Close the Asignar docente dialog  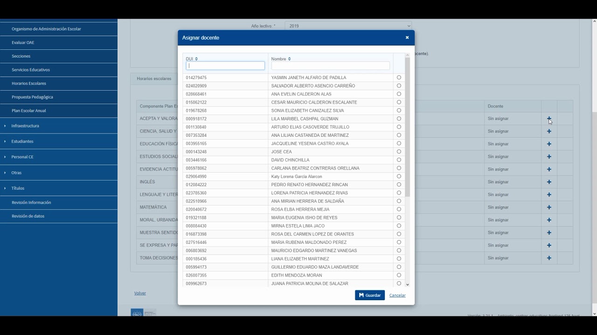tap(407, 38)
